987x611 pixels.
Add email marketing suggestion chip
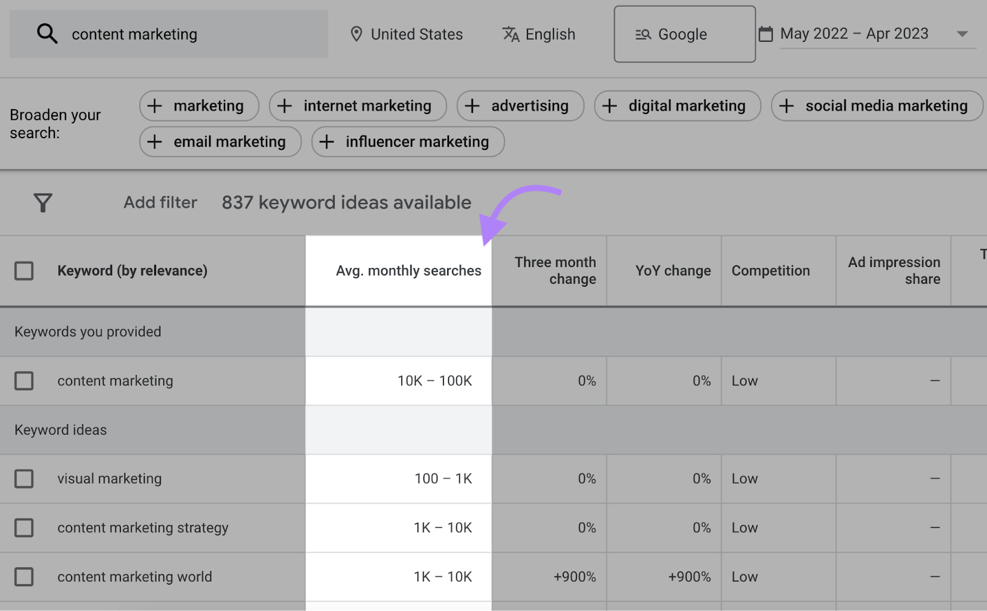[220, 142]
